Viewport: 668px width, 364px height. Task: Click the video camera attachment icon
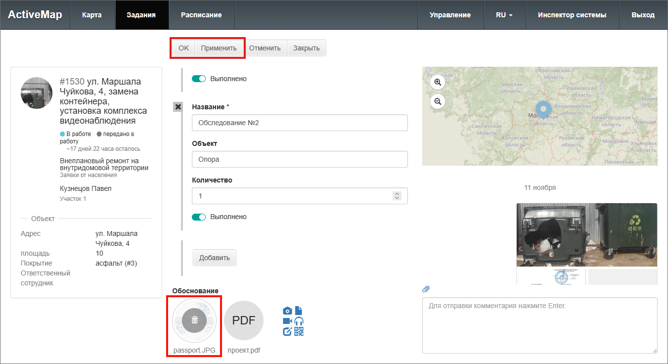point(287,321)
